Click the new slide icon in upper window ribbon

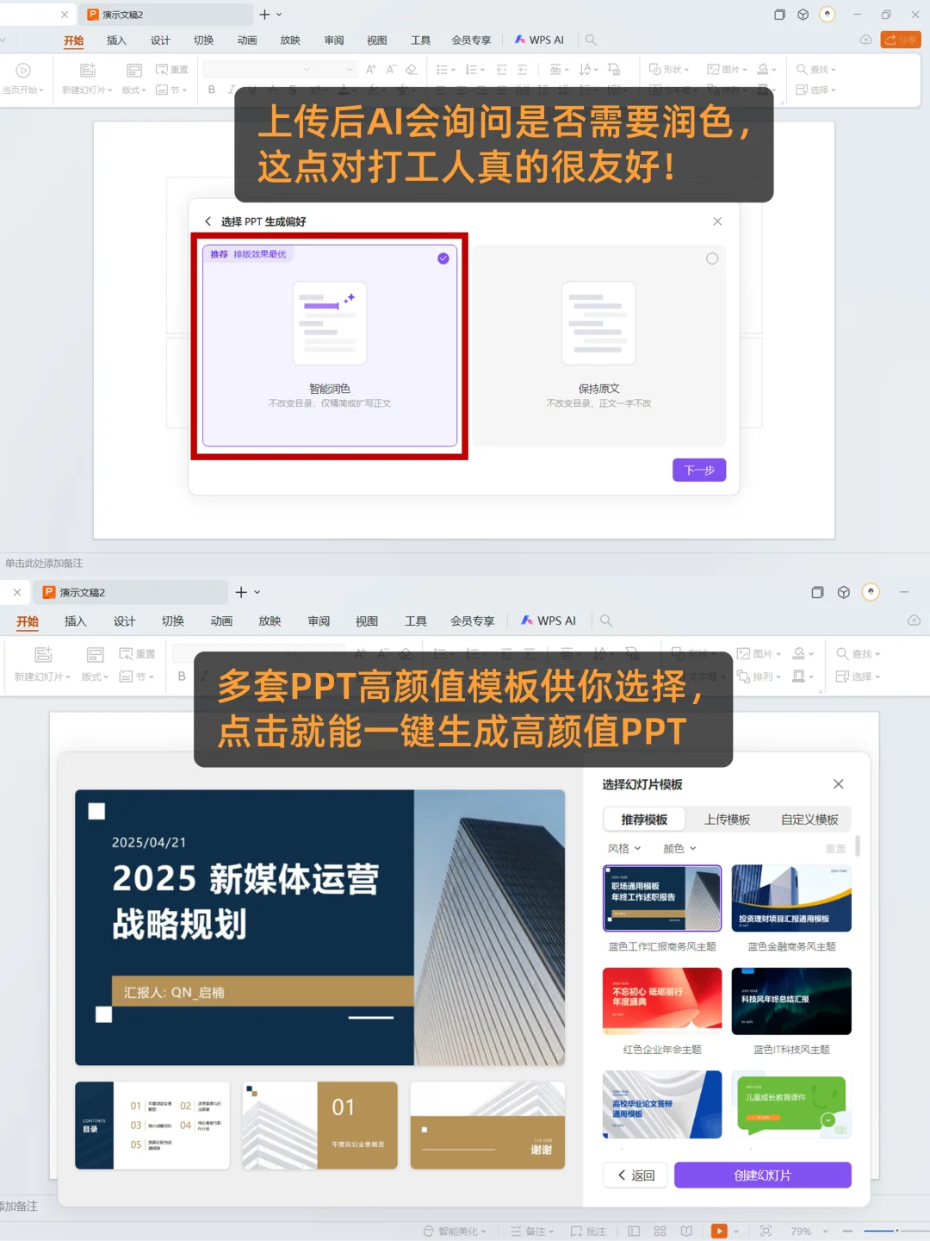88,71
